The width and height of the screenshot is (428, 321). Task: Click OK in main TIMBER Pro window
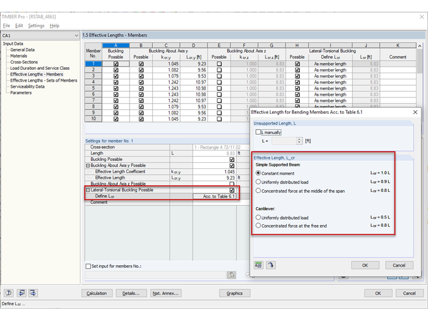[x=378, y=293]
